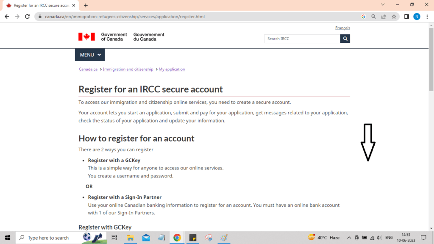Switch language with the Français link
The width and height of the screenshot is (434, 244).
[x=342, y=28]
